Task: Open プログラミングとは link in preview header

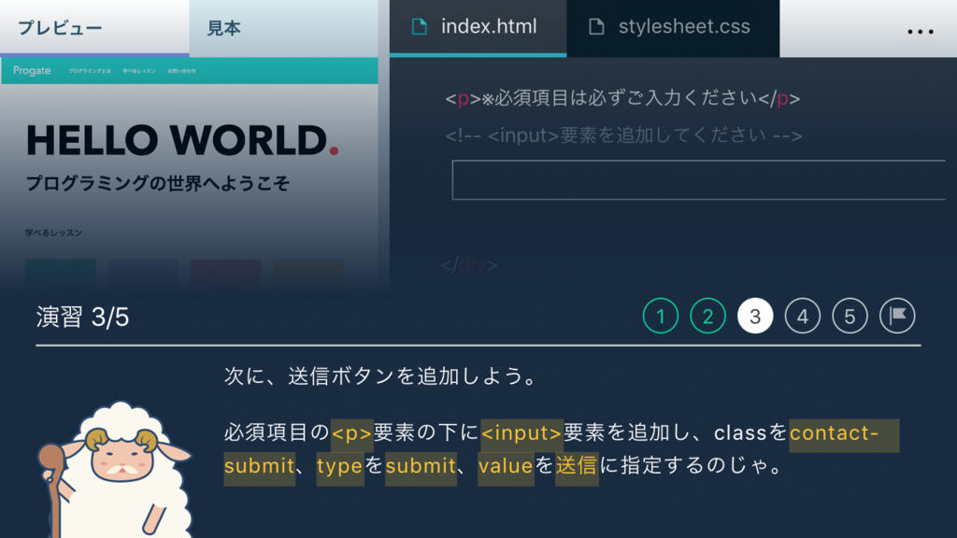Action: [x=90, y=71]
